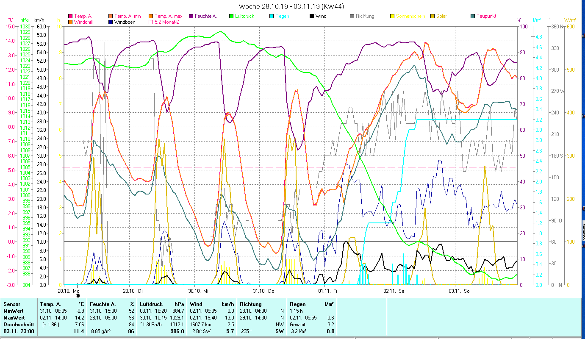This screenshot has height=339, width=585.
Task: Click the chart title Woche 28.10.19 - 03.11.19
Action: pyautogui.click(x=291, y=6)
